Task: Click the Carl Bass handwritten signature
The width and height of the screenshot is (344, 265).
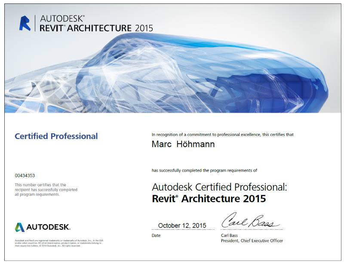Action: coord(250,221)
